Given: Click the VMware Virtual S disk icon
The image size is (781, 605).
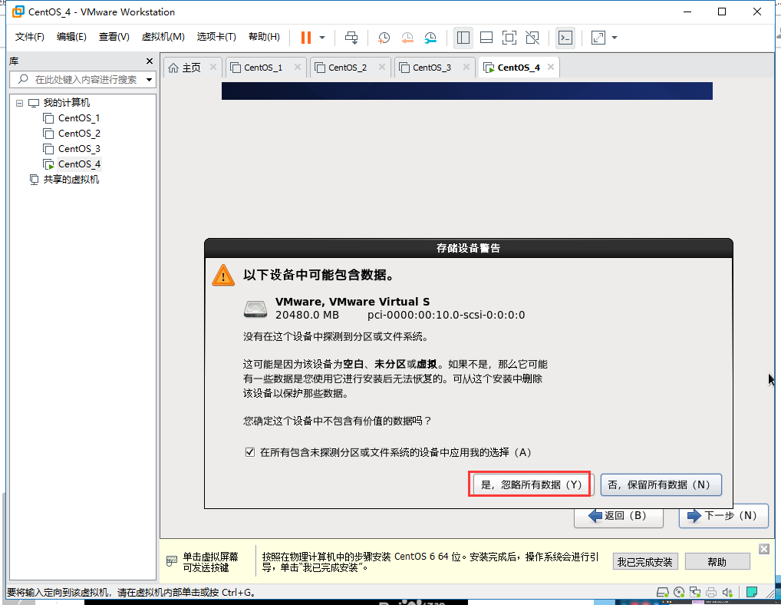Looking at the screenshot, I should tap(255, 309).
